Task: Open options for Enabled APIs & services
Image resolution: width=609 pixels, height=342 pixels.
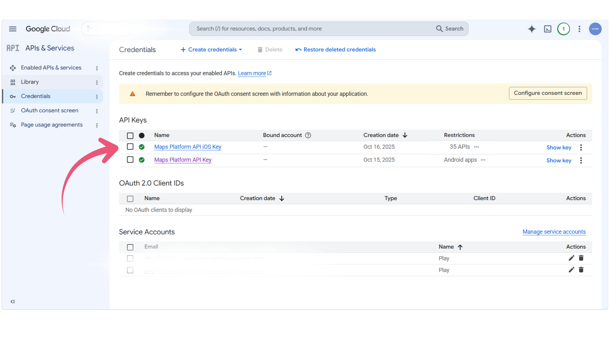Action: coord(97,68)
